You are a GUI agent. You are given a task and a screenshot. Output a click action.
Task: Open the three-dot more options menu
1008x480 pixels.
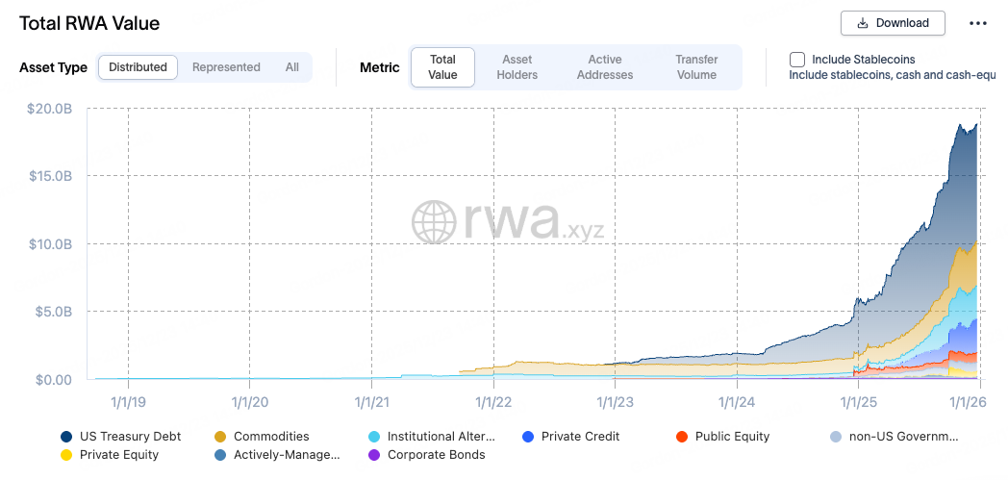978,23
